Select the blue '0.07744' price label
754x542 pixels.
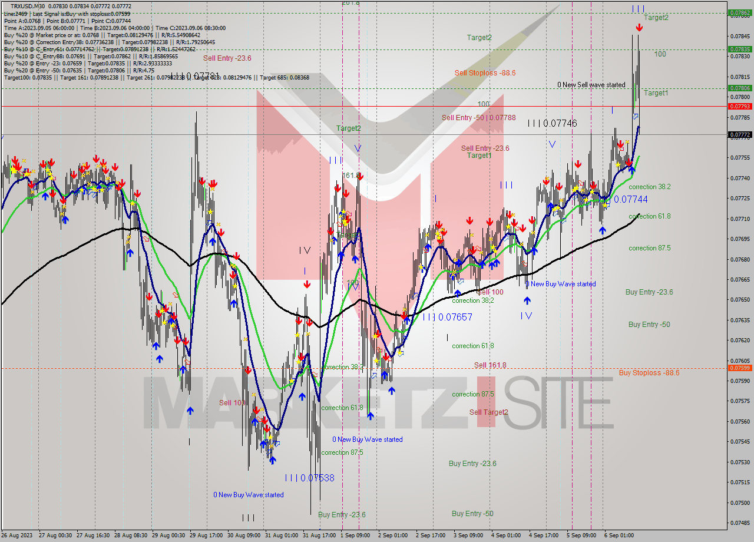630,200
